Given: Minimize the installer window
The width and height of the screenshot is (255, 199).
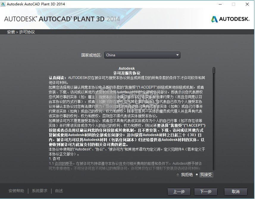Looking at the screenshot, I should click(x=220, y=4).
